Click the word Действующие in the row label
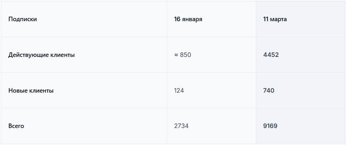The image size is (346, 145). coord(26,55)
